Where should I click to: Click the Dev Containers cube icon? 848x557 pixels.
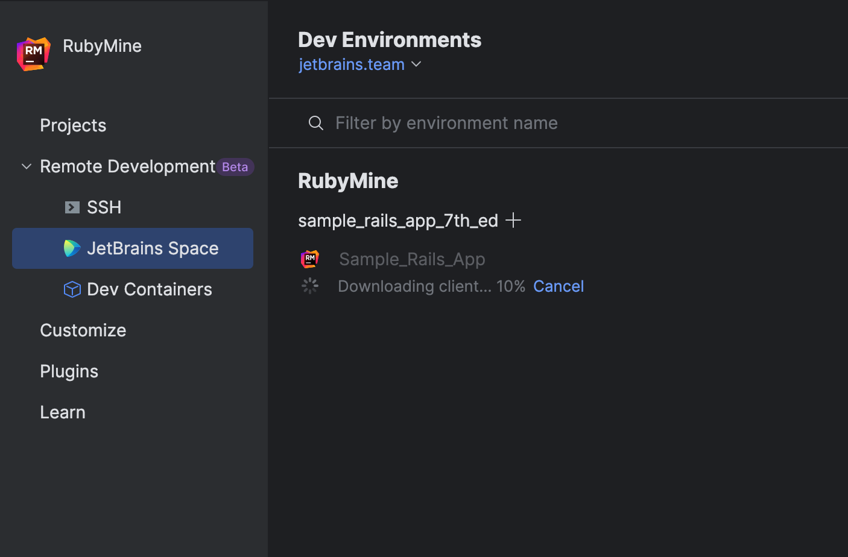coord(72,289)
